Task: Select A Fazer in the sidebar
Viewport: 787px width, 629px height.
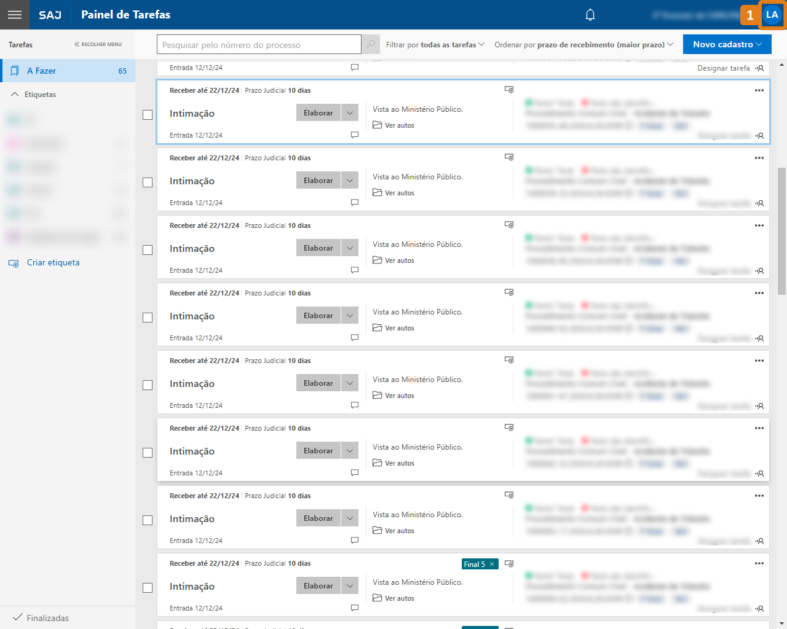Action: coord(68,71)
